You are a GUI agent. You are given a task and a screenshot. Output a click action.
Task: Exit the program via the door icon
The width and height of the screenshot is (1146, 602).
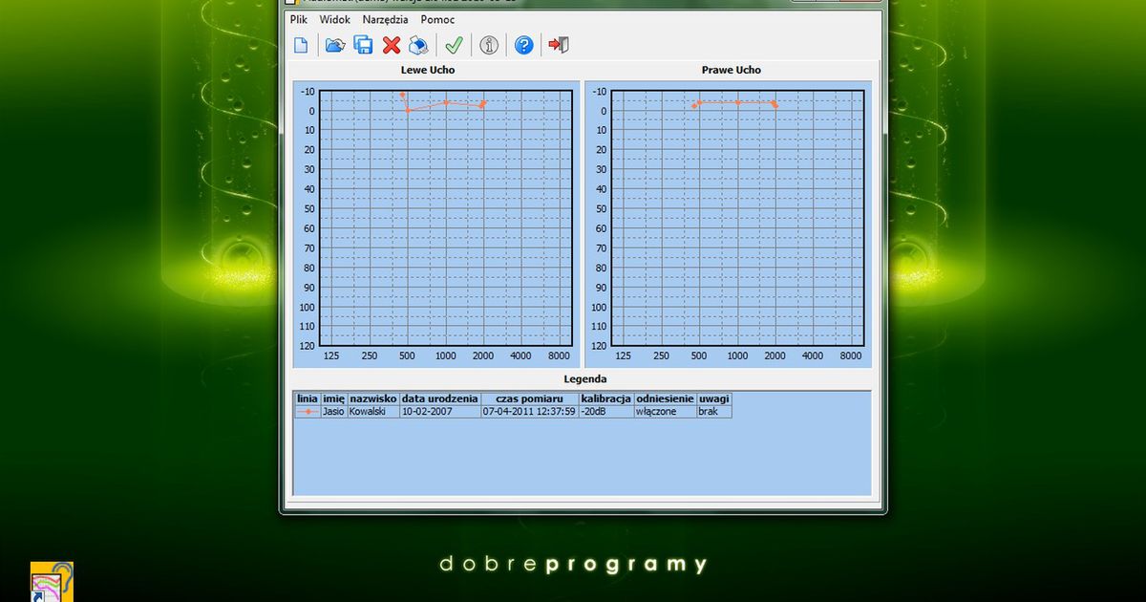[x=559, y=44]
